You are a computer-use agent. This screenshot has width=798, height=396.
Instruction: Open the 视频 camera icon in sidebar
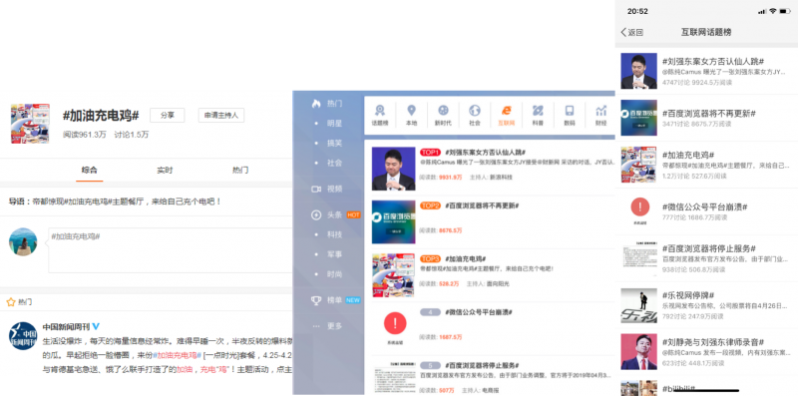(316, 189)
